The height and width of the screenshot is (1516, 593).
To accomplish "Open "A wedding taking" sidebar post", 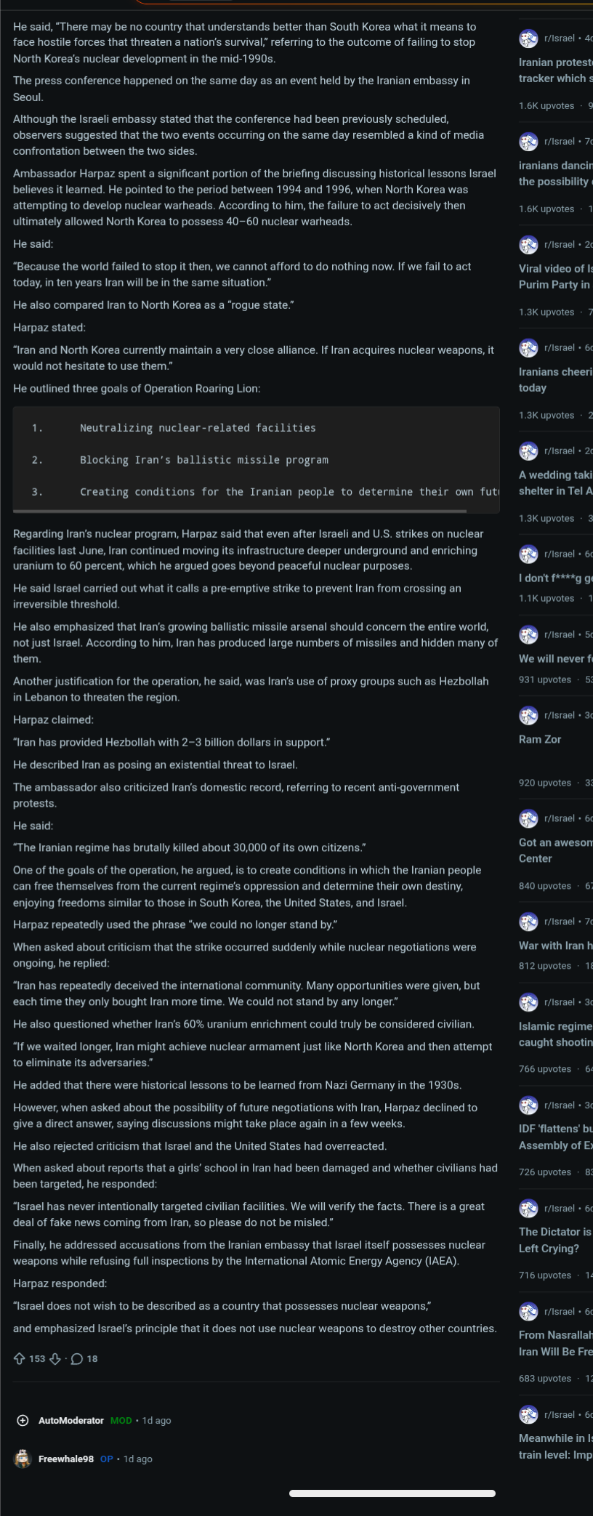I will click(x=555, y=483).
